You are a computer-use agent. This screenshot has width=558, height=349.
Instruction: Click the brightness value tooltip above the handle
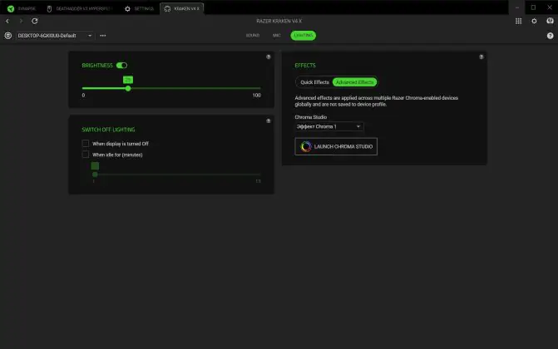[128, 80]
